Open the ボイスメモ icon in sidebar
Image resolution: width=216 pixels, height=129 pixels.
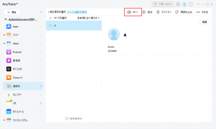point(9,69)
